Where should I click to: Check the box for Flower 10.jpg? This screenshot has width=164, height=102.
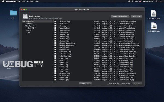pyautogui.click(x=55, y=80)
